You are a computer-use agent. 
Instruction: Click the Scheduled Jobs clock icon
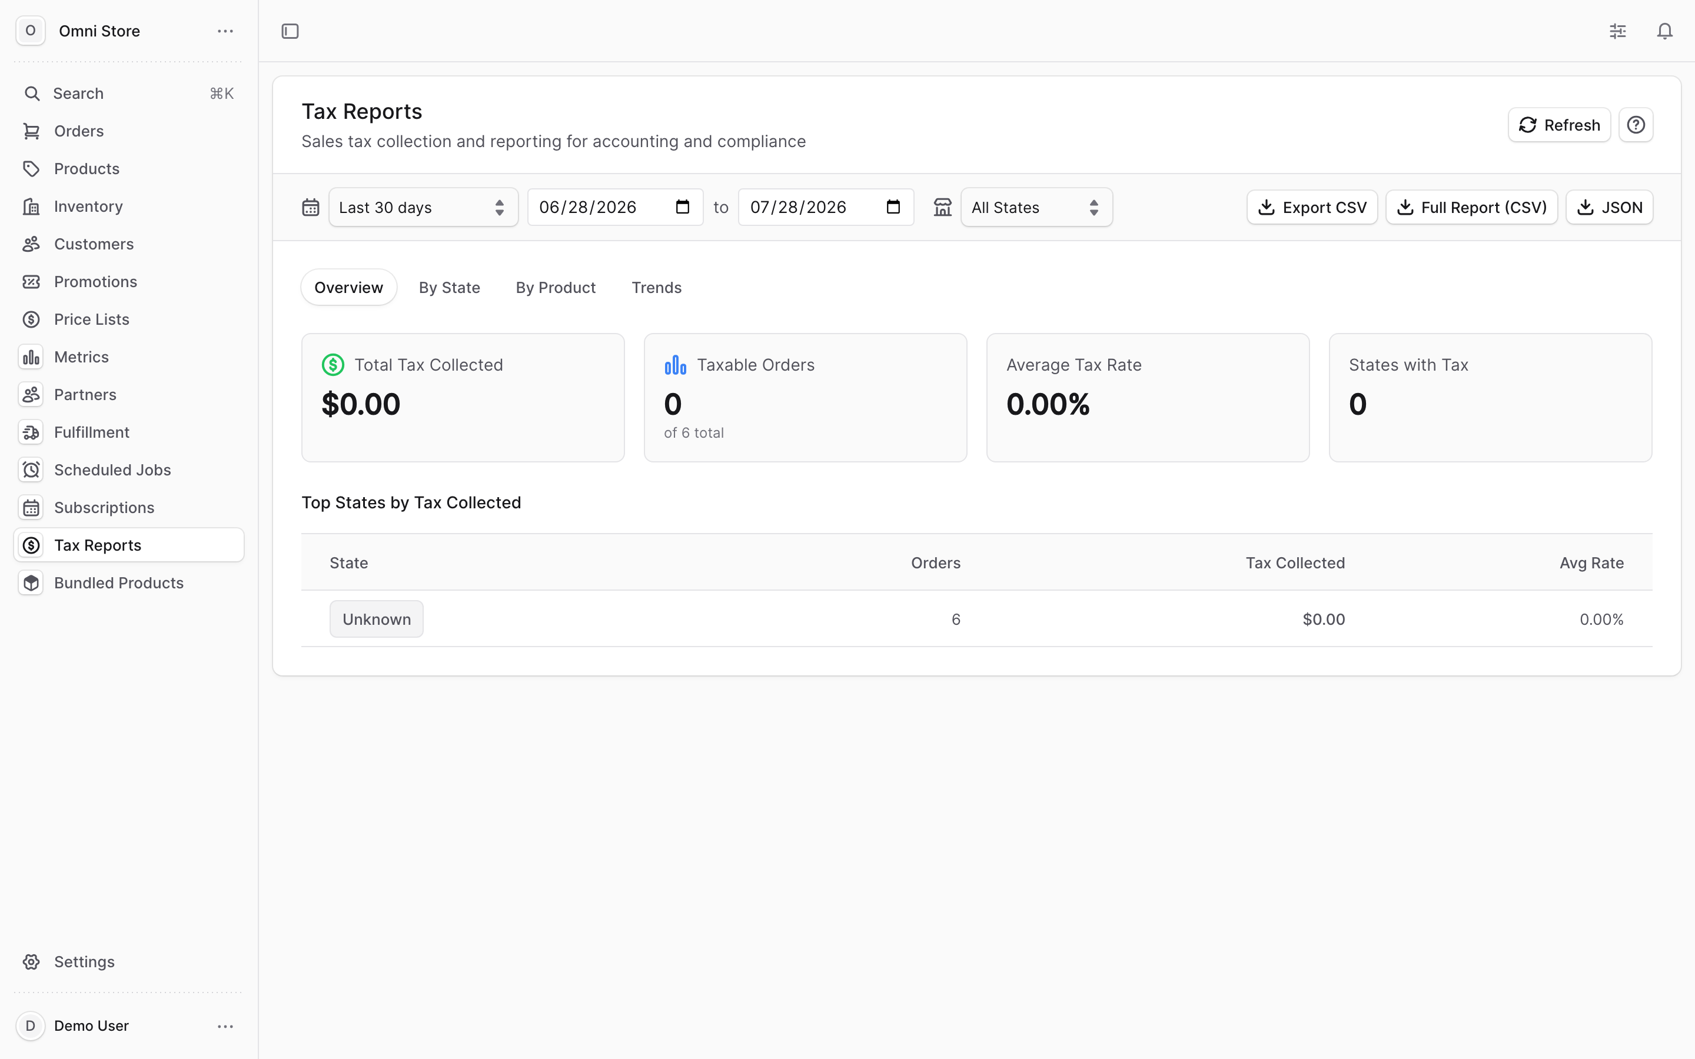tap(31, 470)
